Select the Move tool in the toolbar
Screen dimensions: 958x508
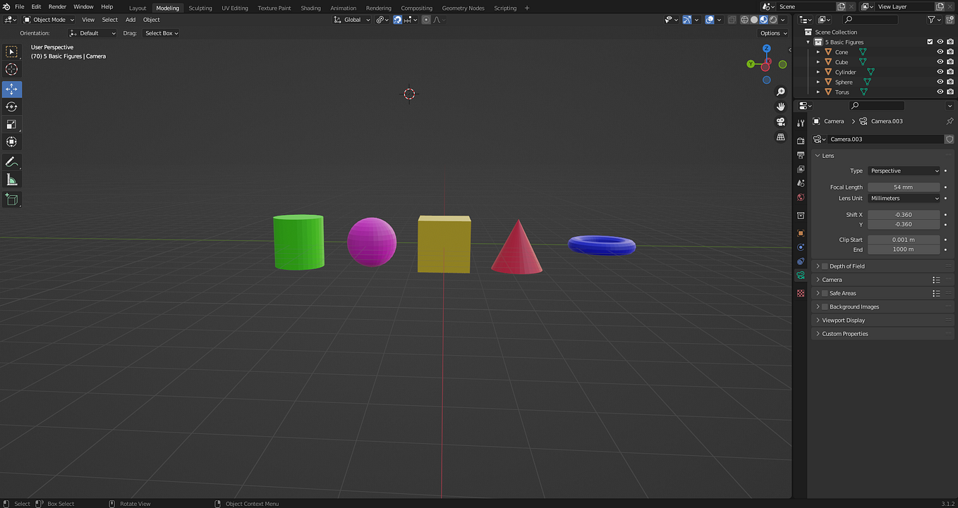point(11,89)
